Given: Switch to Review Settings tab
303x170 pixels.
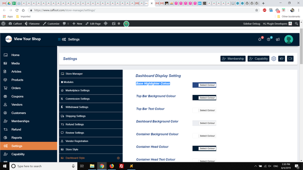Looking at the screenshot, I should [x=91, y=133].
